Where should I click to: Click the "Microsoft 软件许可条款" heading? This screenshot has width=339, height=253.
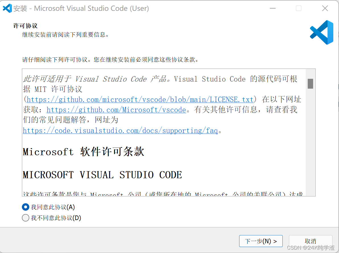(x=83, y=152)
